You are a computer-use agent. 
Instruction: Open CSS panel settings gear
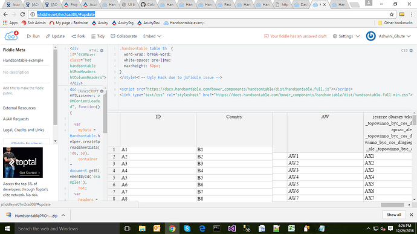point(411,50)
